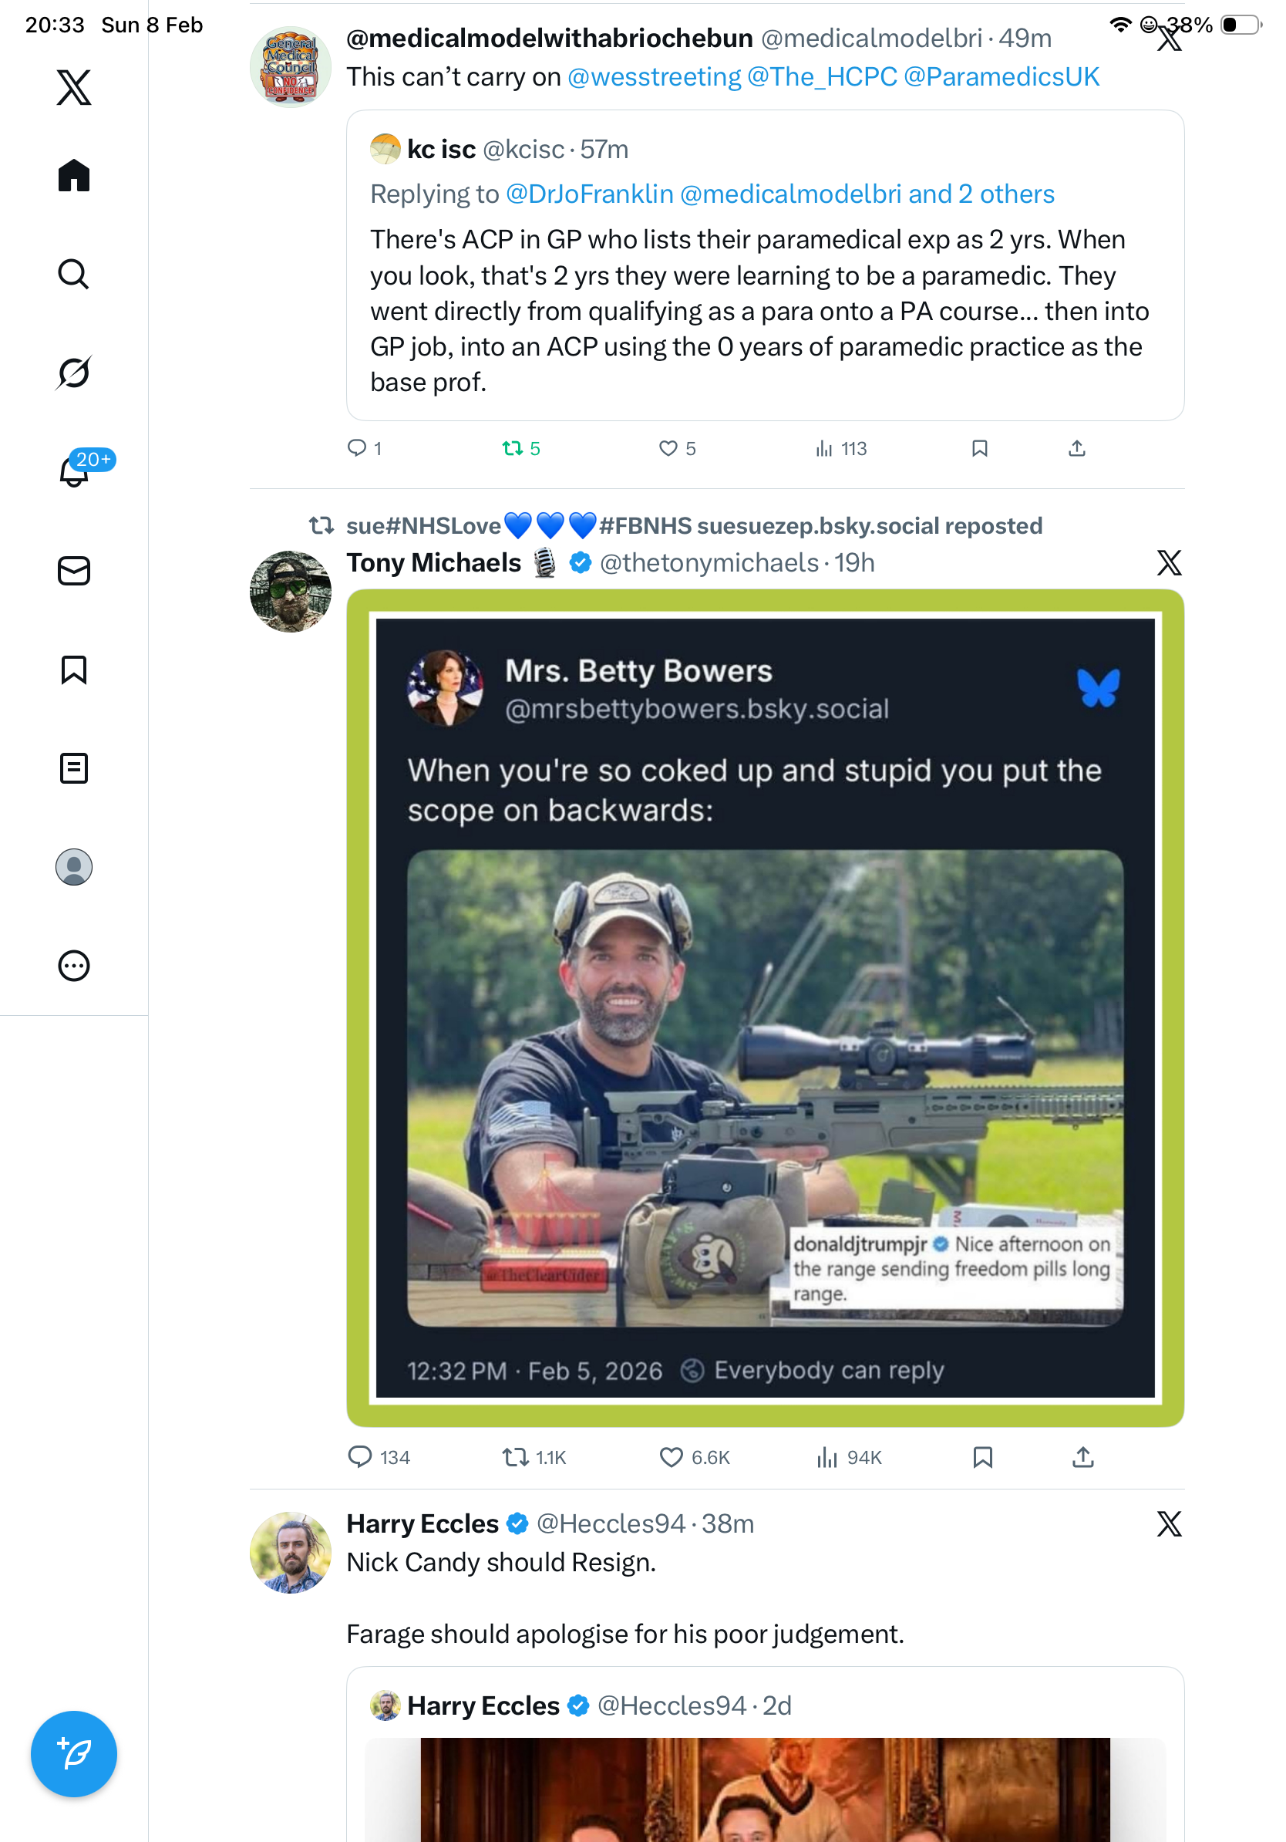
Task: Bookmark the Tony Michaels post
Action: (x=982, y=1456)
